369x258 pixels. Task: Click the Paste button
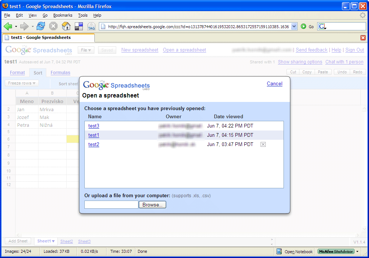click(x=323, y=72)
